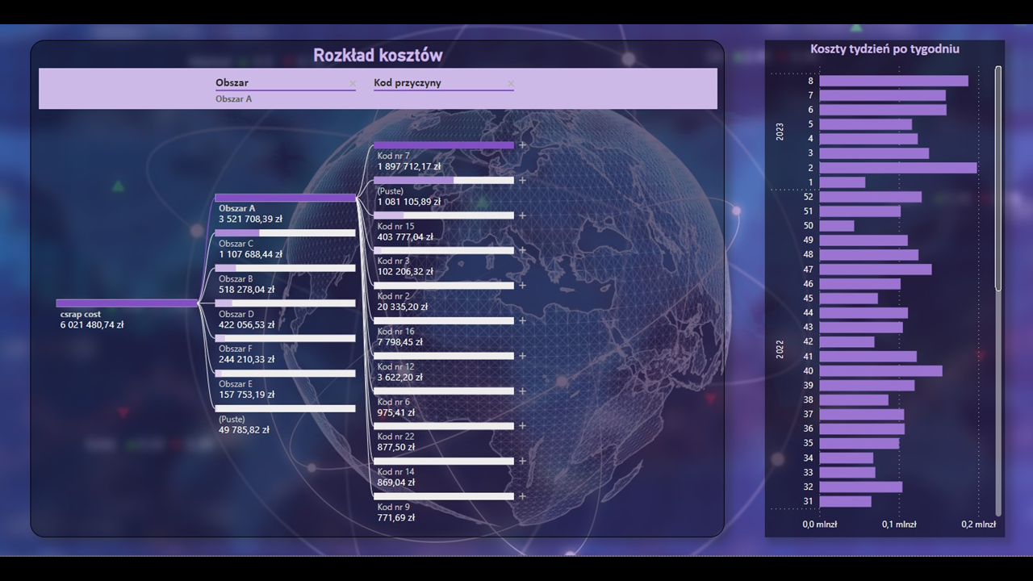Expand Kod nr 16 node with plus icon
Viewport: 1033px width, 581px height.
(522, 320)
